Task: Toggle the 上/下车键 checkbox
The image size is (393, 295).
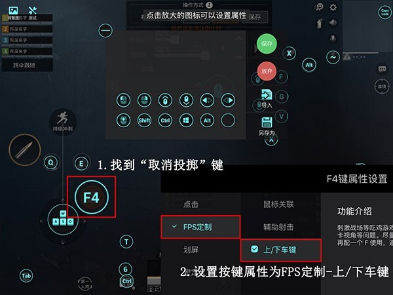Action: point(254,249)
